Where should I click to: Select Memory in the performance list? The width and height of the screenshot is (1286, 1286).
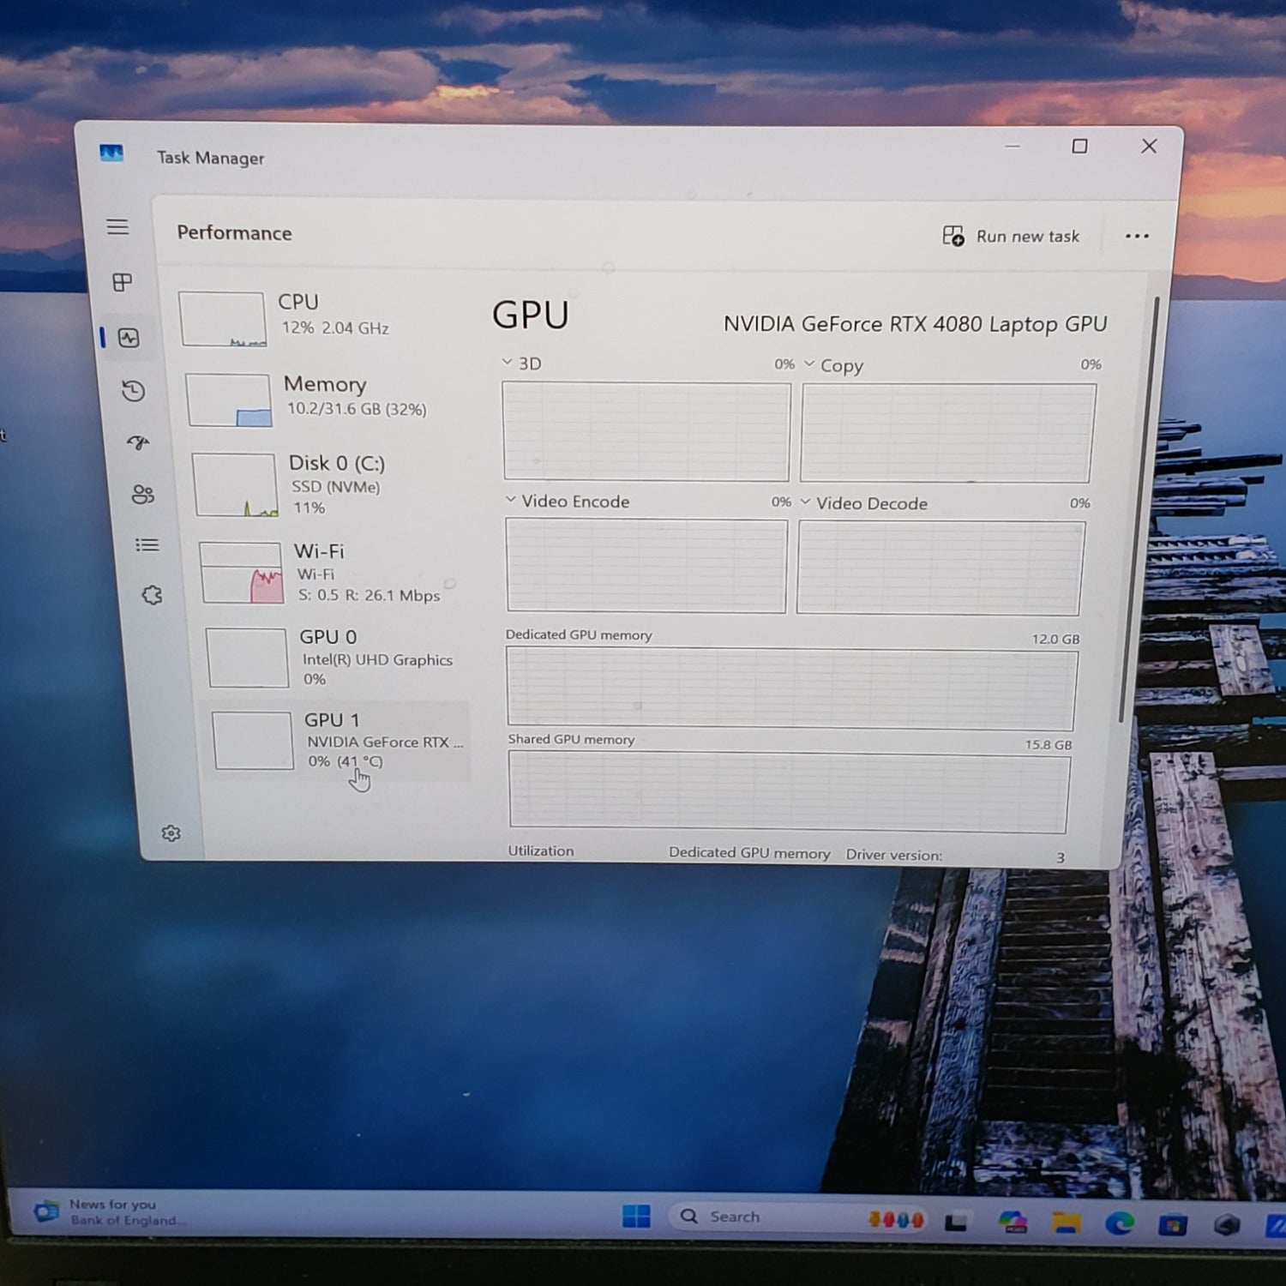tap(326, 397)
